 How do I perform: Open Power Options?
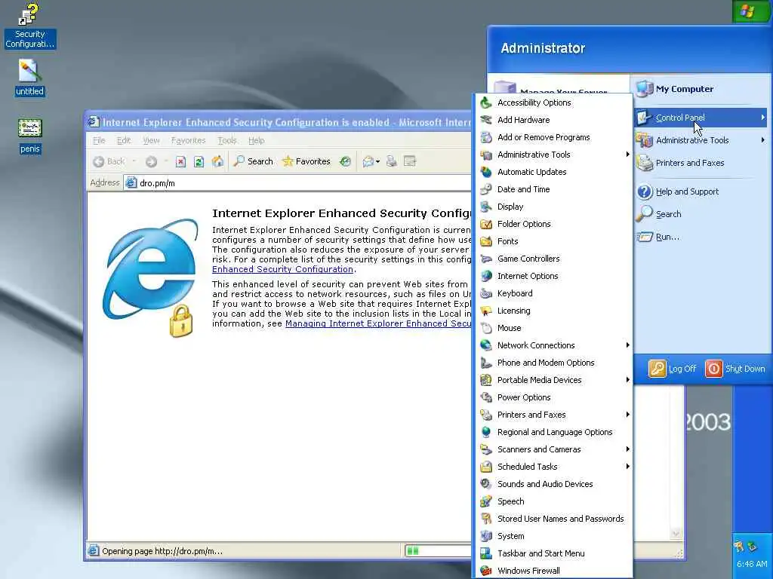coord(553,397)
